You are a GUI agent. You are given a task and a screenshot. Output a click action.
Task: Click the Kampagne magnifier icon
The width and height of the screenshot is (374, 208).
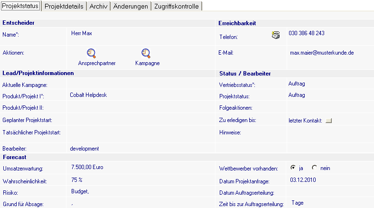pyautogui.click(x=146, y=53)
